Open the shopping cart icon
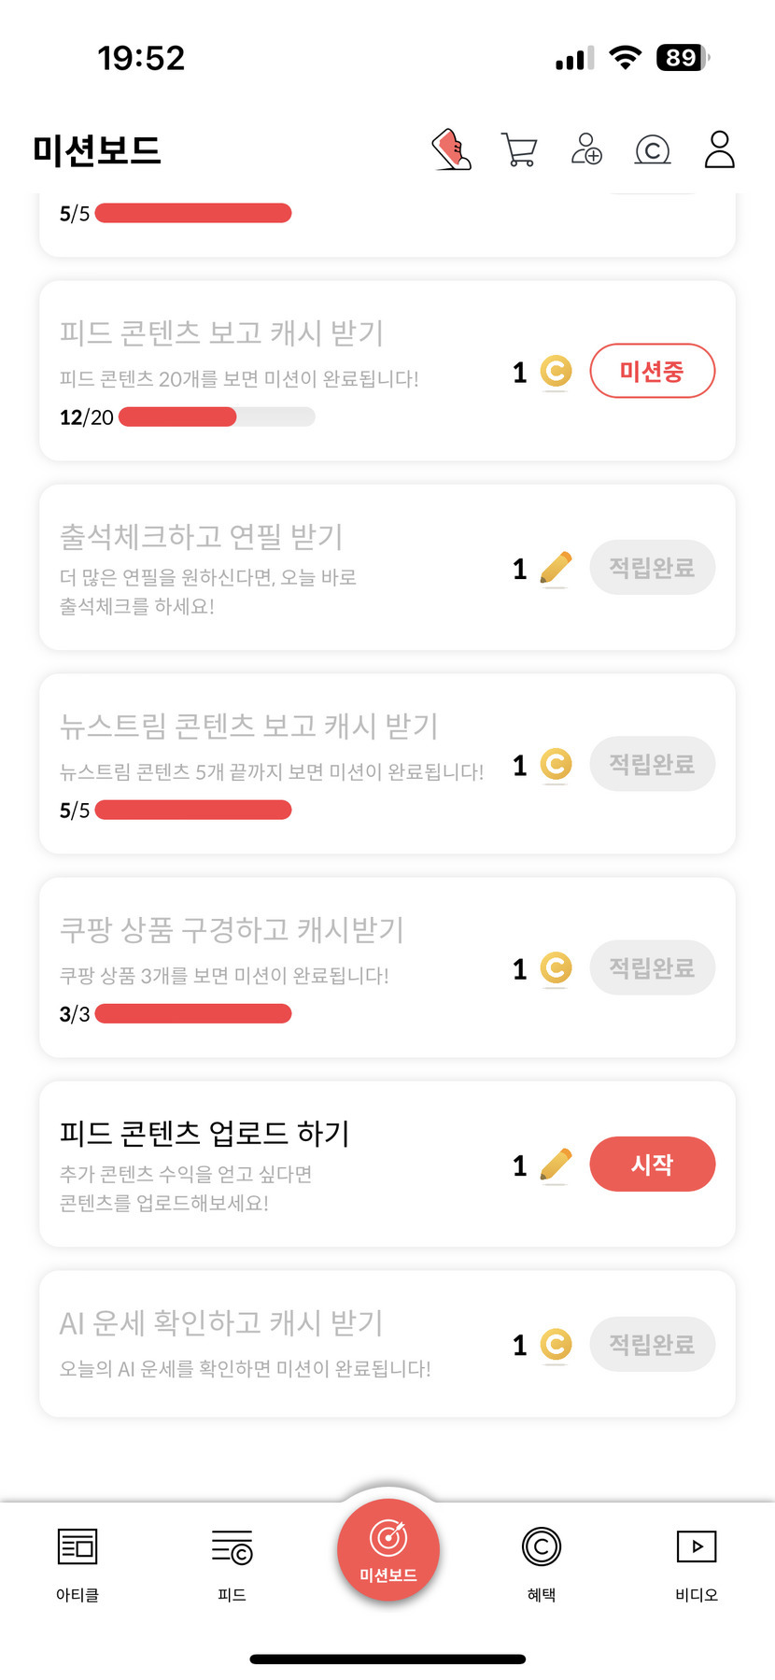The height and width of the screenshot is (1680, 775). point(519,149)
